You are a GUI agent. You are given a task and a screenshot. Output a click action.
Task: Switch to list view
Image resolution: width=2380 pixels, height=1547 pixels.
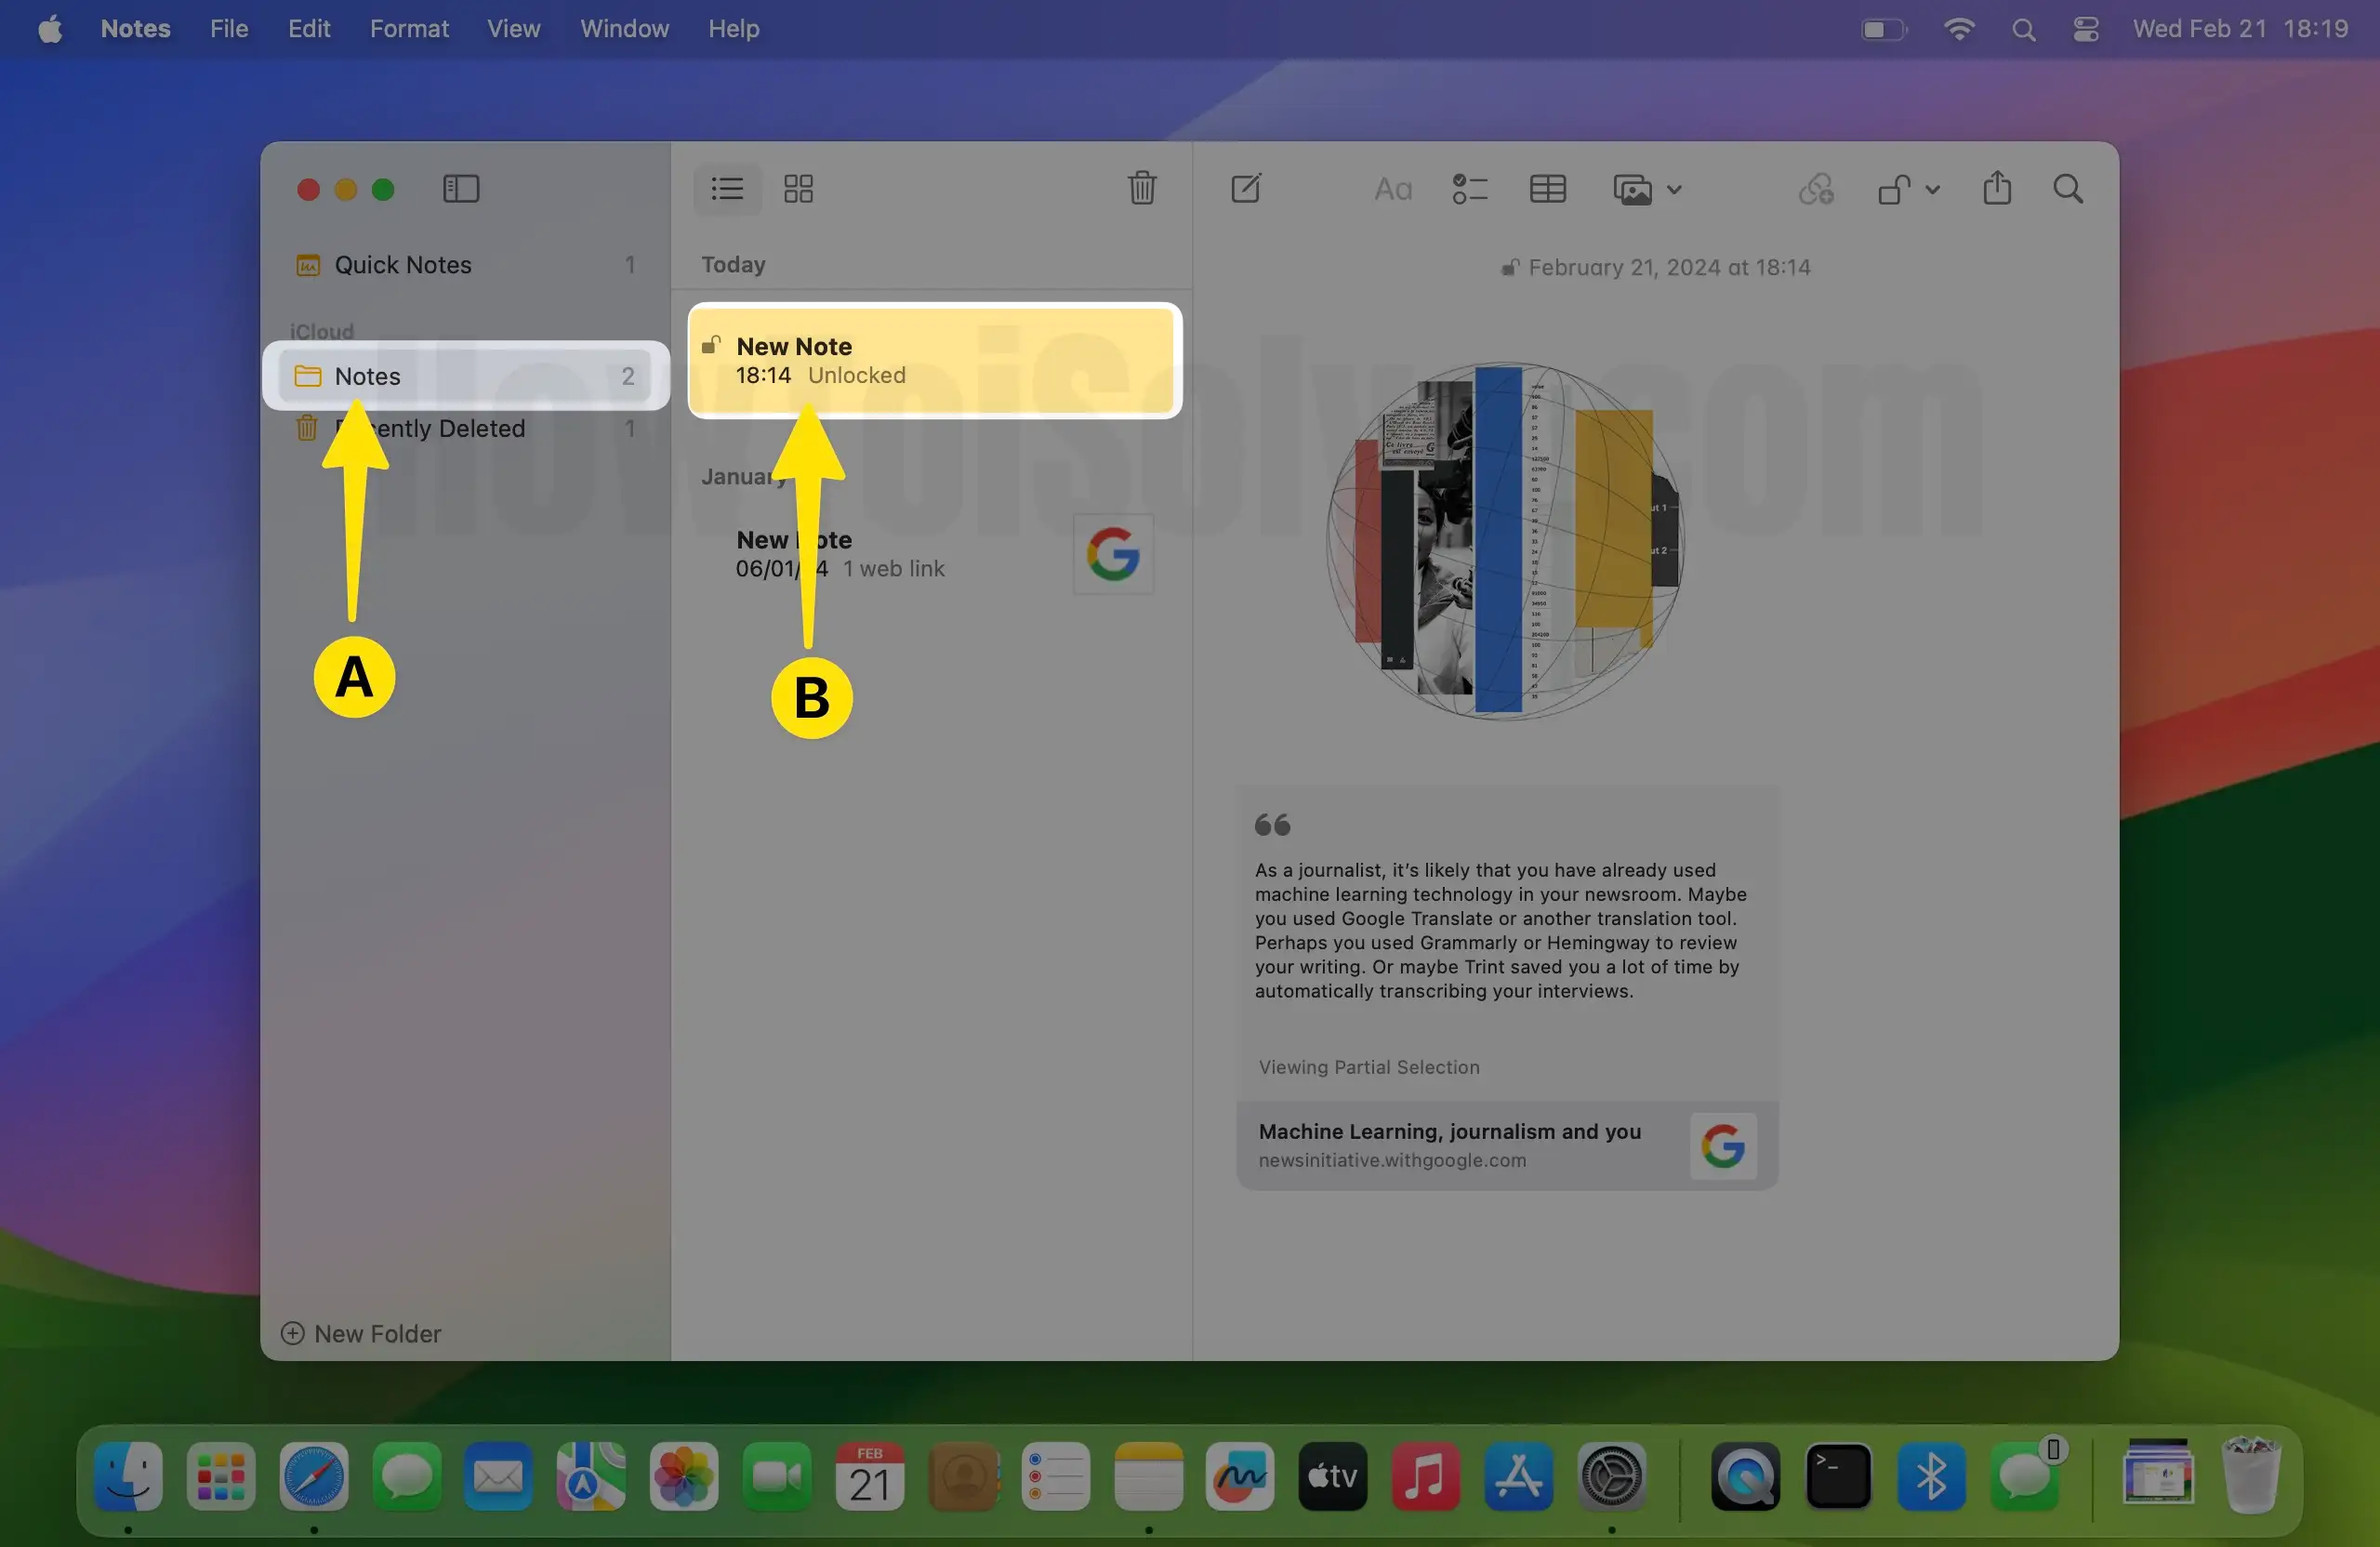point(727,189)
